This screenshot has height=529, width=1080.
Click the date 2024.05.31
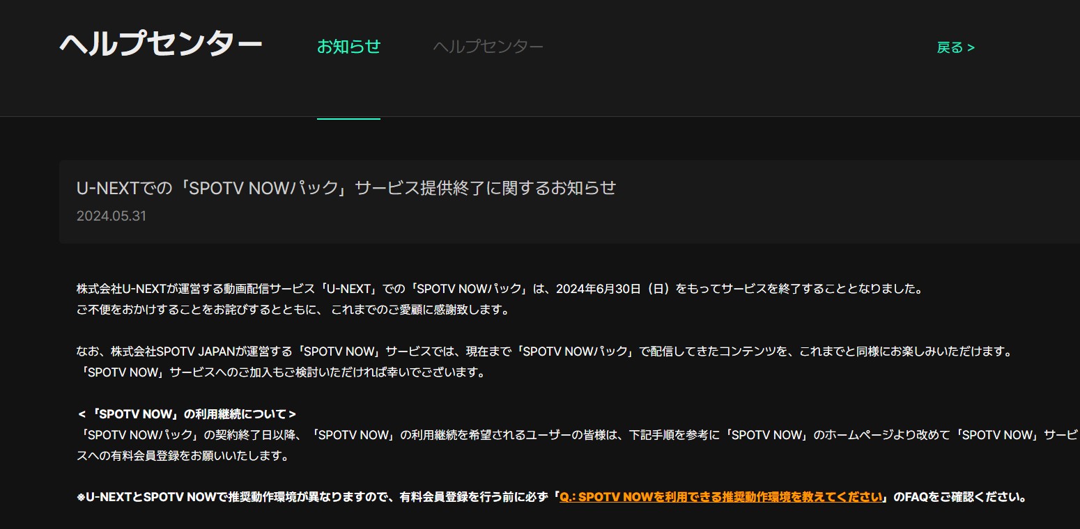pyautogui.click(x=111, y=216)
